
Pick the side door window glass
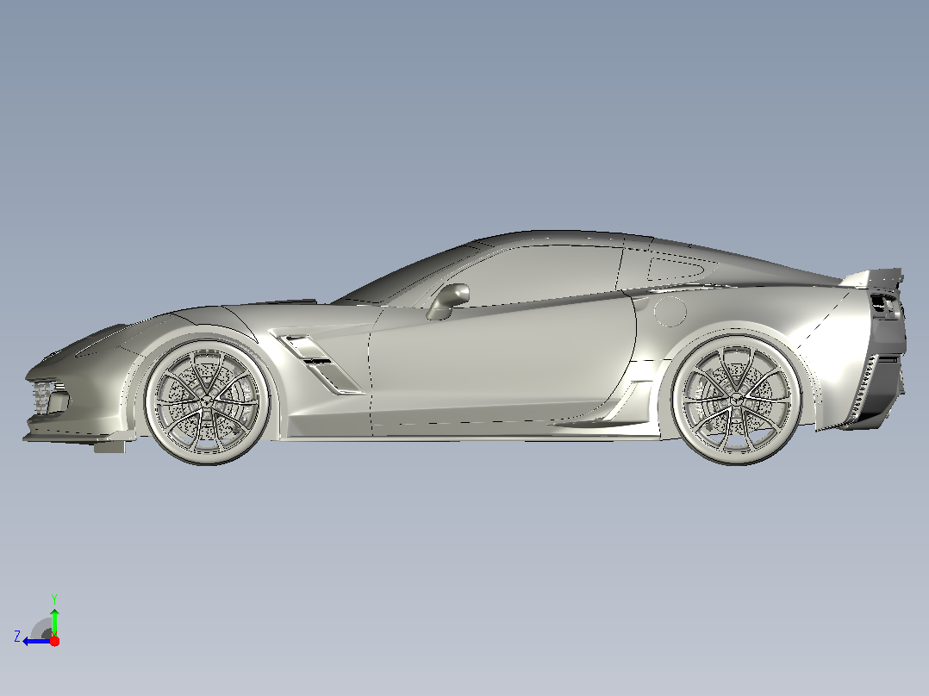pos(533,276)
